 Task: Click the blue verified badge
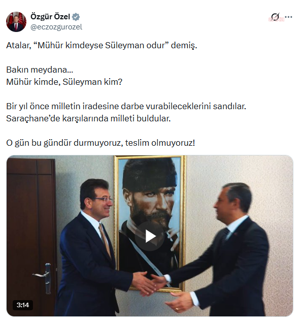coord(76,17)
